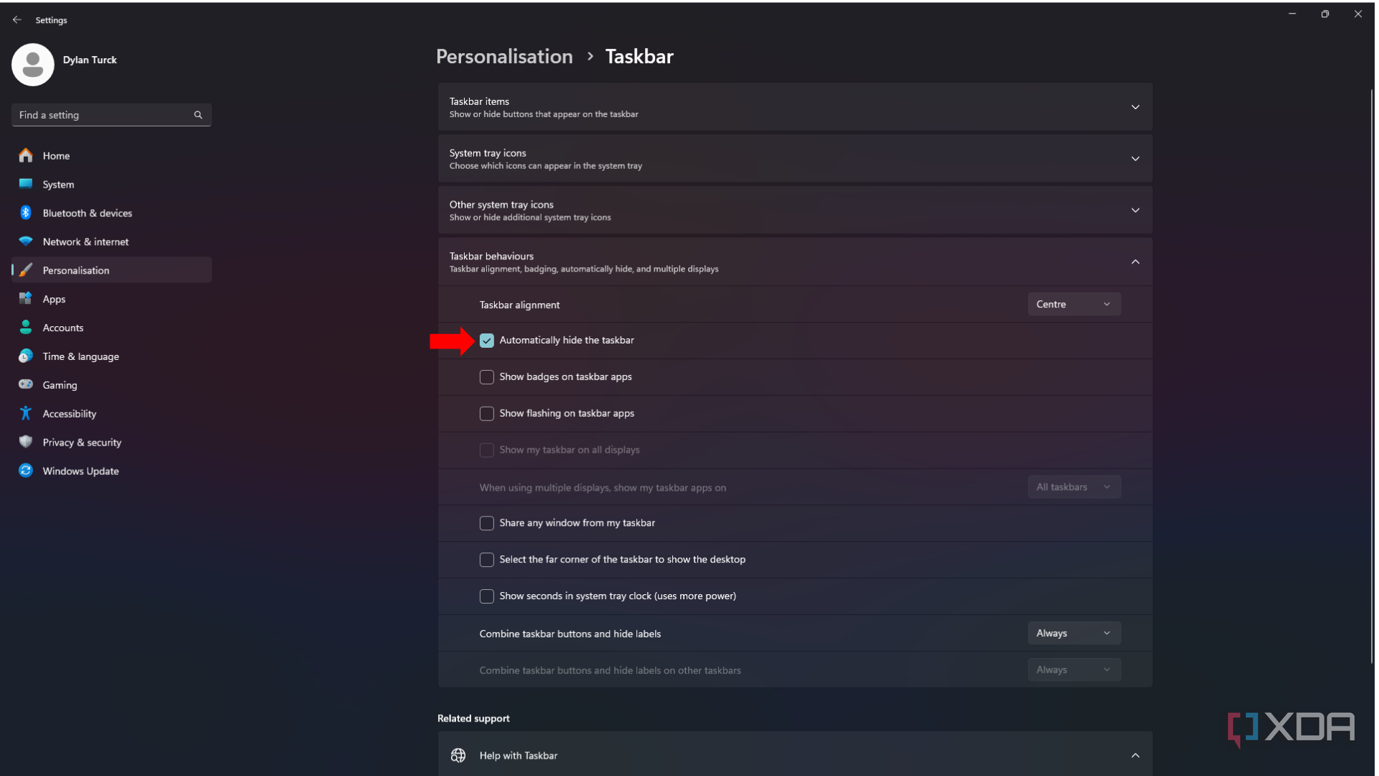Select the Personalisation sidebar icon

(x=26, y=270)
